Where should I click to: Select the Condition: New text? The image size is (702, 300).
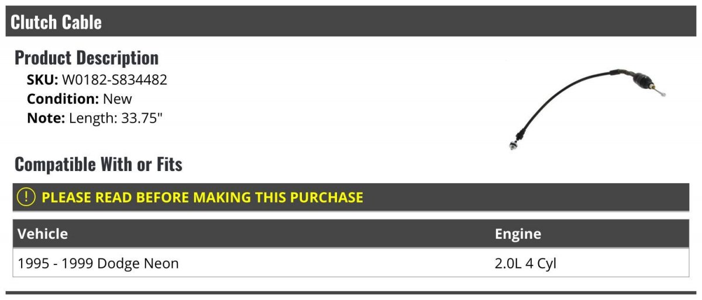(x=80, y=99)
